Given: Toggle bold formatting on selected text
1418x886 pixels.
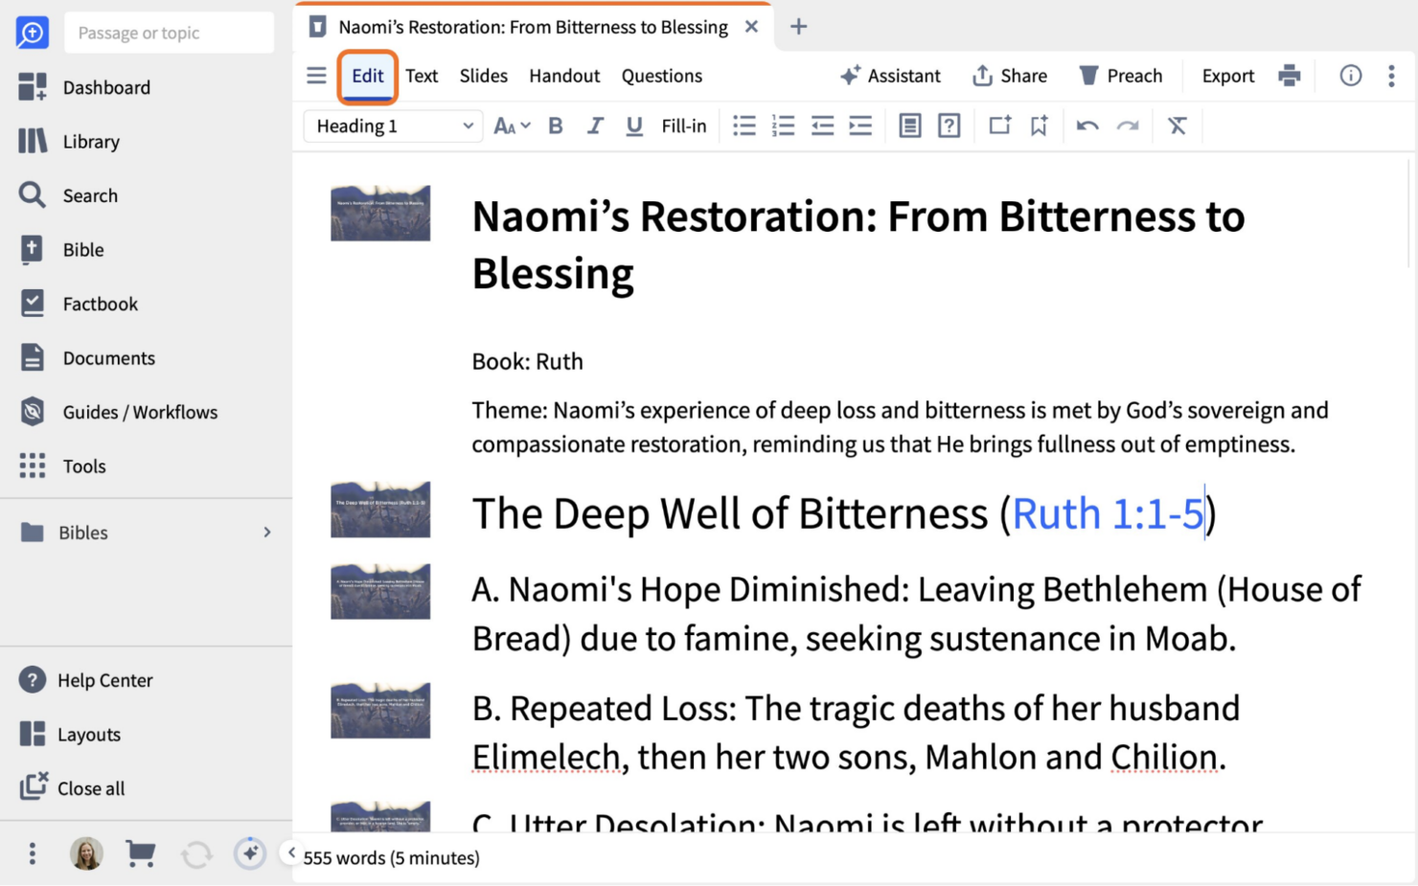Looking at the screenshot, I should click(x=556, y=125).
